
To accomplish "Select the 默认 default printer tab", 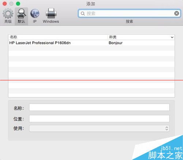I will point(21,16).
